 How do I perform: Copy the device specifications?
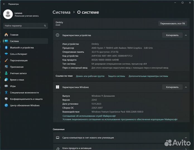(x=172, y=35)
